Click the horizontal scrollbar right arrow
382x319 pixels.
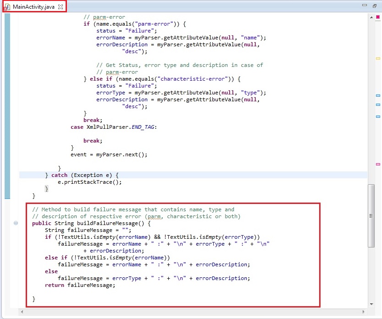tap(364, 311)
